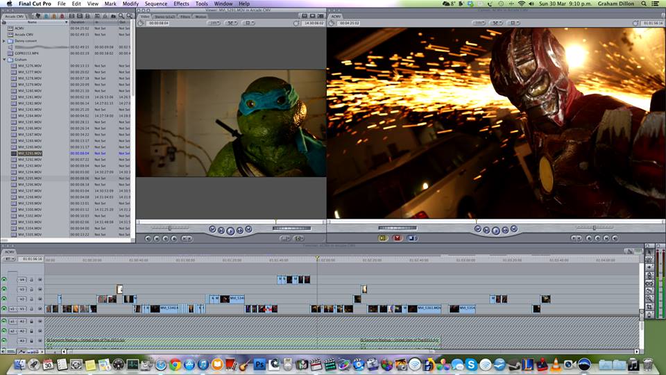Click the Timeline current timecode field
Viewport: 666px width, 375px height.
31,258
